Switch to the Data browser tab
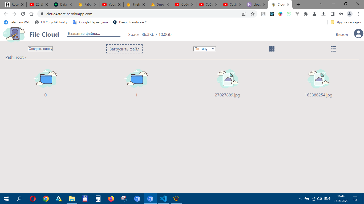Screen dimensions: 364x204 point(63,5)
